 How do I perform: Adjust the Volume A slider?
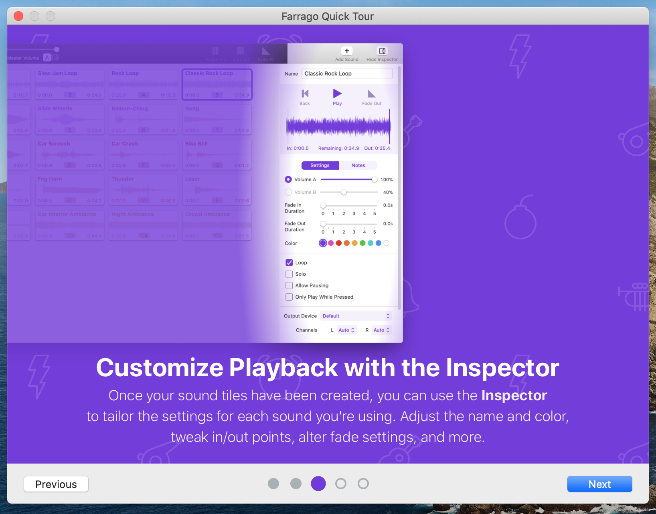349,179
